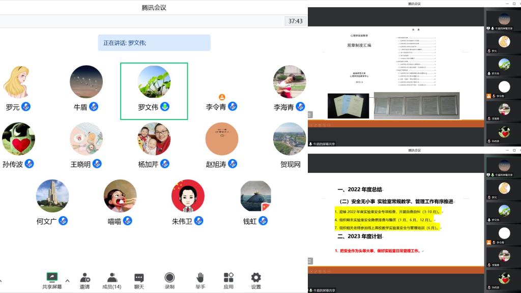Click the 共享屏幕 share screen icon

click(x=52, y=277)
